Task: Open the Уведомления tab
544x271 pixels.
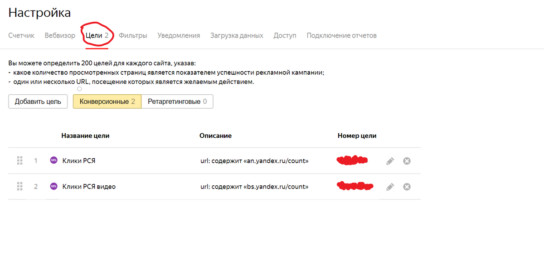Action: [x=179, y=35]
